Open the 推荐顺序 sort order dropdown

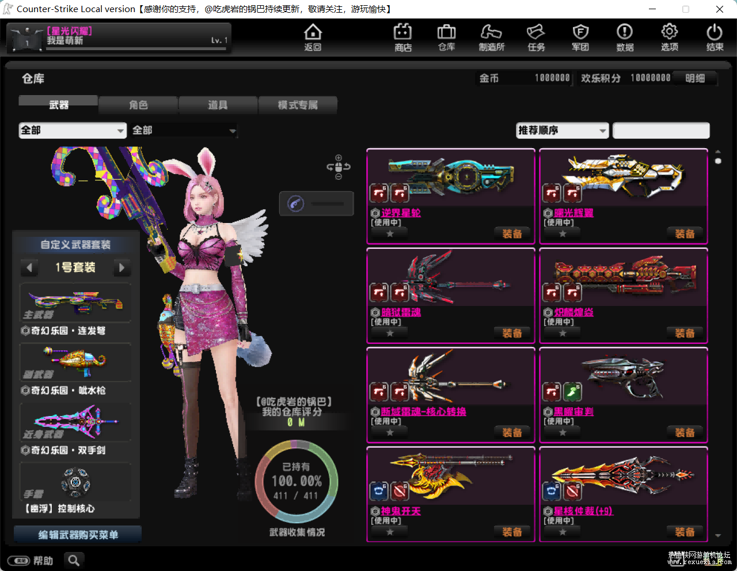point(563,130)
